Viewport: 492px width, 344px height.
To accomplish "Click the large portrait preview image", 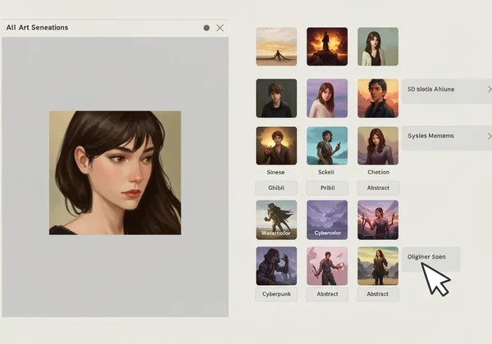I will (115, 173).
